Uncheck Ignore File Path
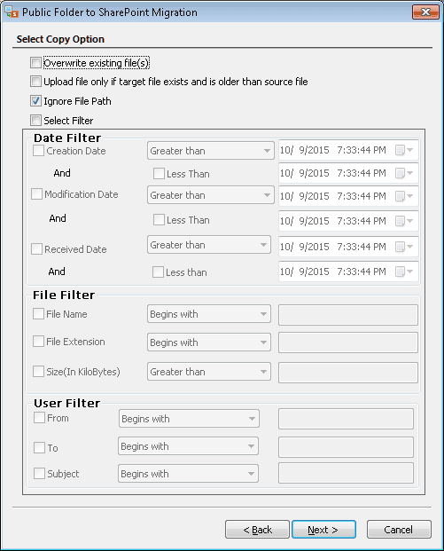This screenshot has width=444, height=551. (35, 101)
